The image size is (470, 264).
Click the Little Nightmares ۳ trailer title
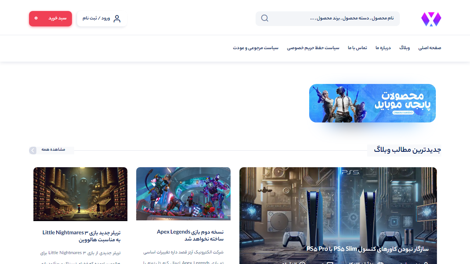pyautogui.click(x=82, y=236)
